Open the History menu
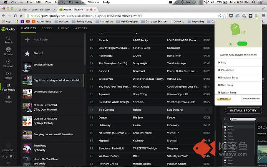Screen dimensions: 267x167 click(x=60, y=2)
